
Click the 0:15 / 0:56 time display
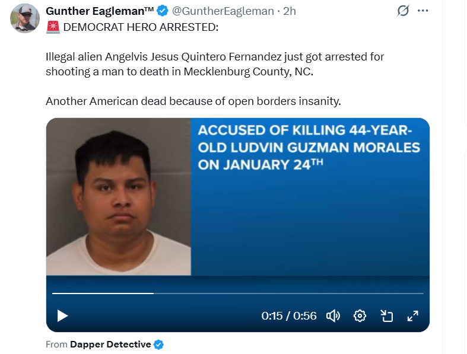tap(289, 316)
